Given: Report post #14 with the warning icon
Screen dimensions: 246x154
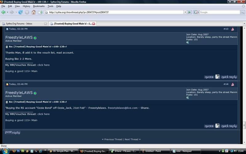Looking at the screenshot, I should click(232, 84).
